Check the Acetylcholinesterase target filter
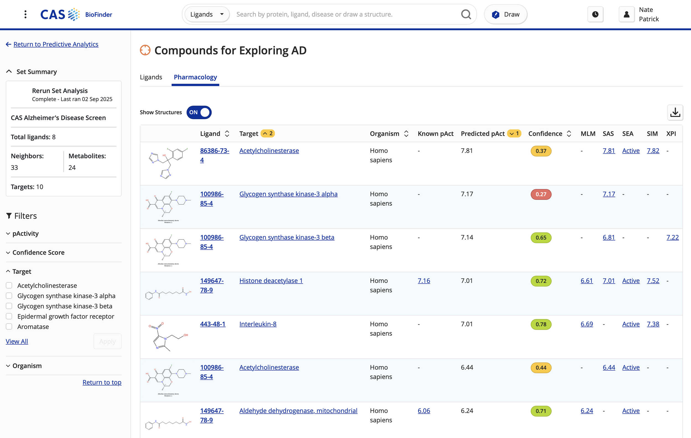Screen dimensions: 691x438 (9, 285)
